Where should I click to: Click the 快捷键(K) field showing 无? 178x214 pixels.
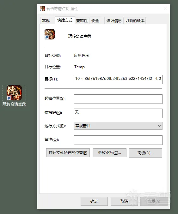tap(118, 113)
